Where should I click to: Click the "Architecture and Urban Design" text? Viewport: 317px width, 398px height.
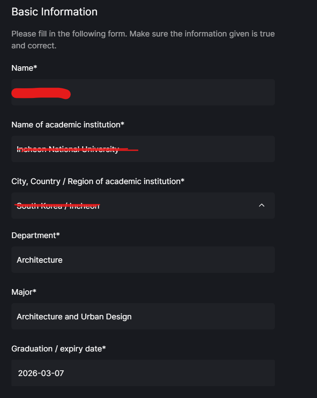click(x=74, y=317)
